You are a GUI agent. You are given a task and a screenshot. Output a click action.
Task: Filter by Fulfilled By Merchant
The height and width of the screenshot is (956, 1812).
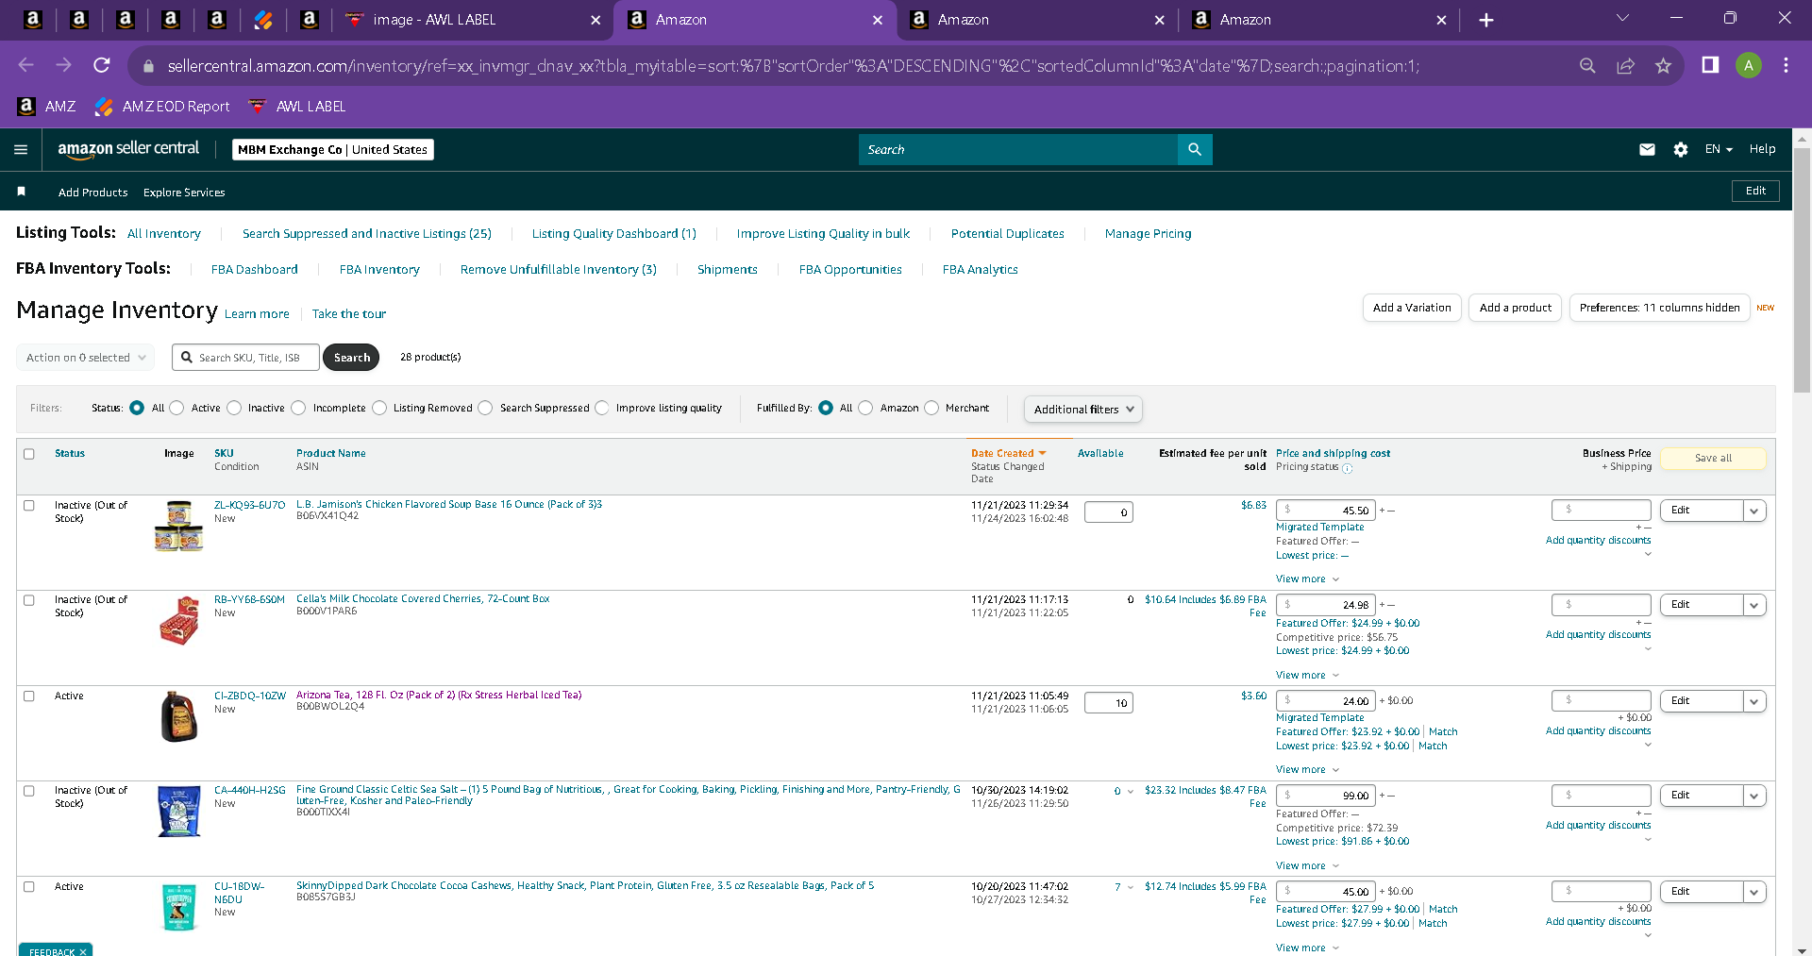click(x=931, y=408)
